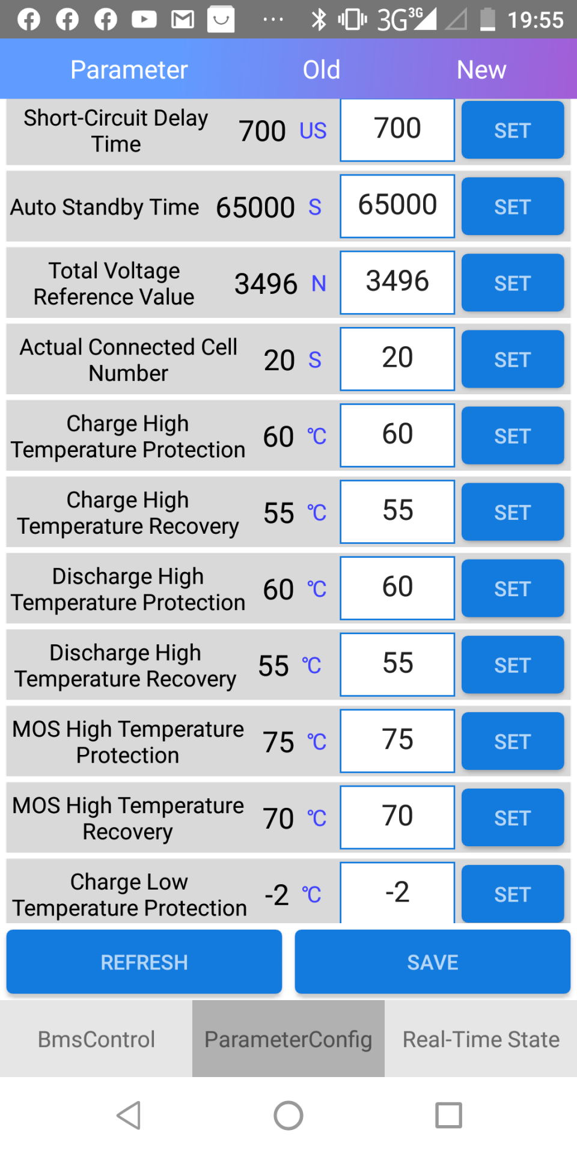Tap the first Facebook notification icon

pyautogui.click(x=29, y=20)
